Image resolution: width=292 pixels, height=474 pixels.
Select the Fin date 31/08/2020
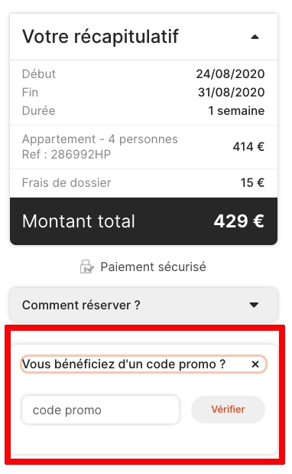(232, 93)
